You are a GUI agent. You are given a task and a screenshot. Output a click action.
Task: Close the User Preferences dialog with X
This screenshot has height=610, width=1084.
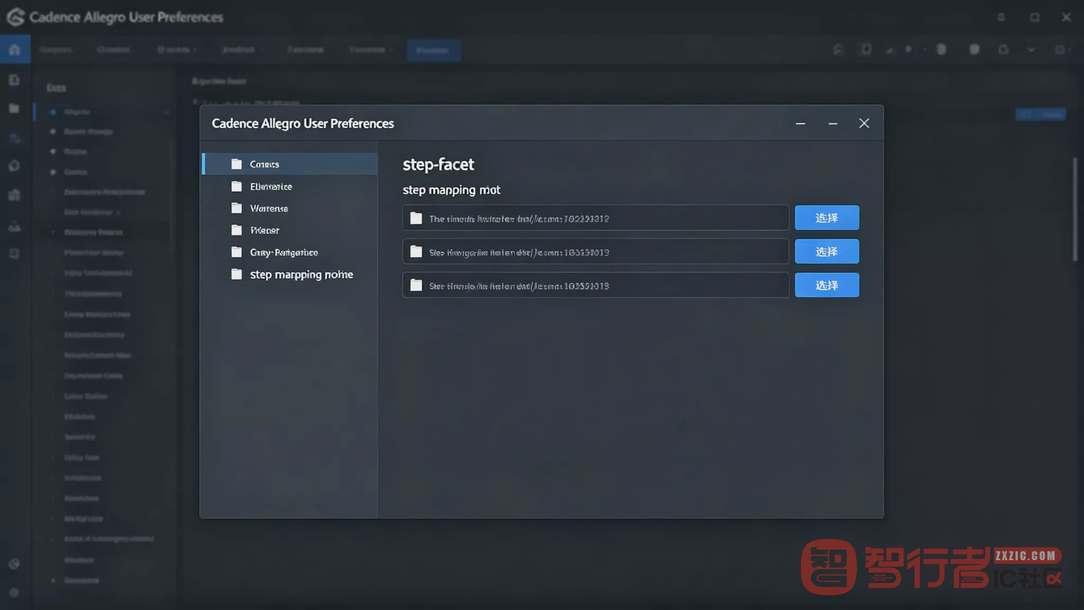pos(864,123)
